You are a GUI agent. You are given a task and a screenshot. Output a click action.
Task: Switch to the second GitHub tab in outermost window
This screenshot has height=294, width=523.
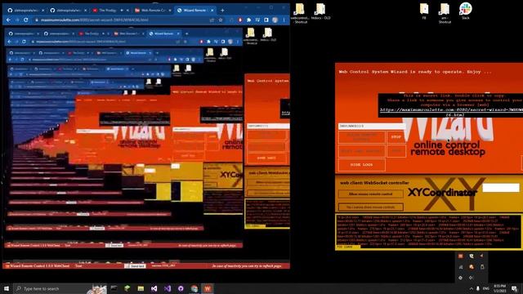[68, 11]
